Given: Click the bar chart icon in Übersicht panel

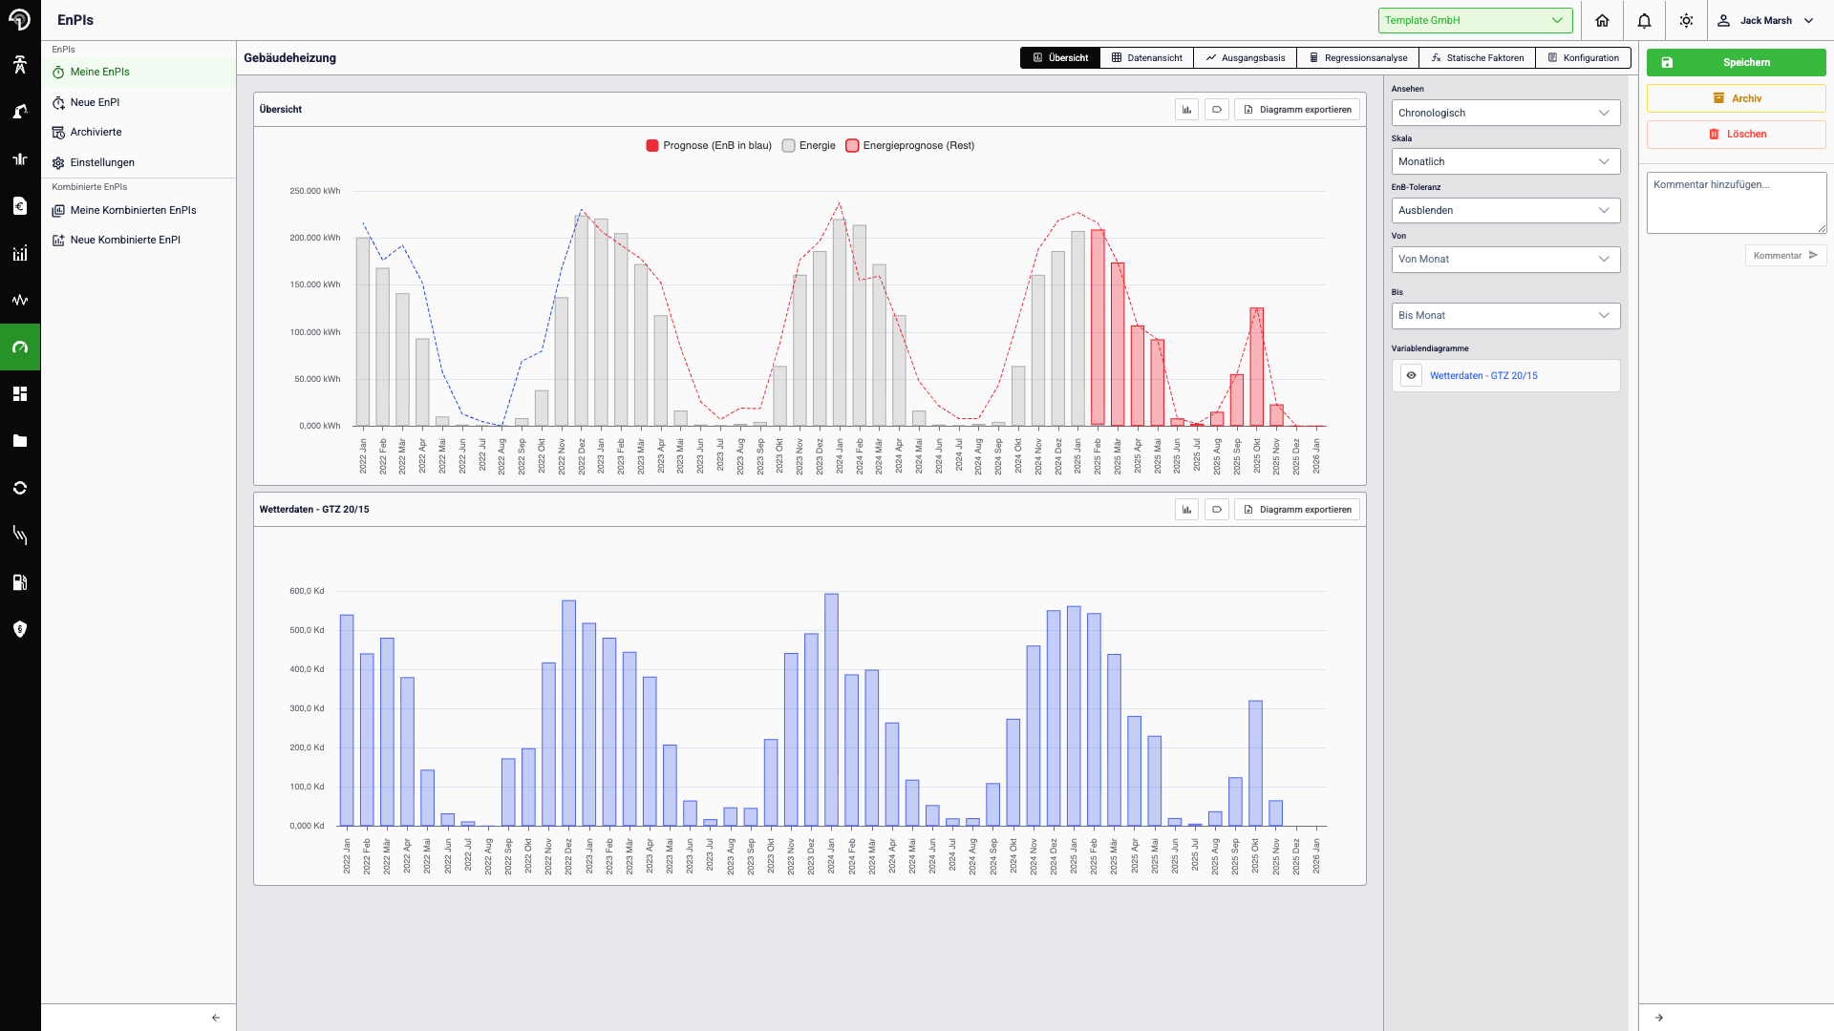Looking at the screenshot, I should click(x=1186, y=110).
